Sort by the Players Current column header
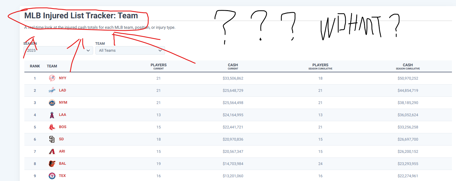This screenshot has height=181, width=456. 159,67
